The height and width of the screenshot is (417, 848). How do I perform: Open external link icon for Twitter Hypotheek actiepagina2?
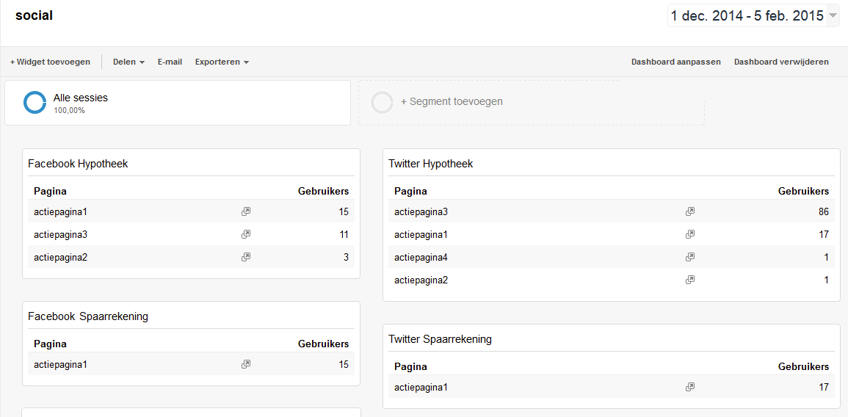[x=690, y=280]
